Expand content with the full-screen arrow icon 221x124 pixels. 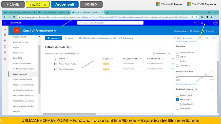(x=213, y=38)
